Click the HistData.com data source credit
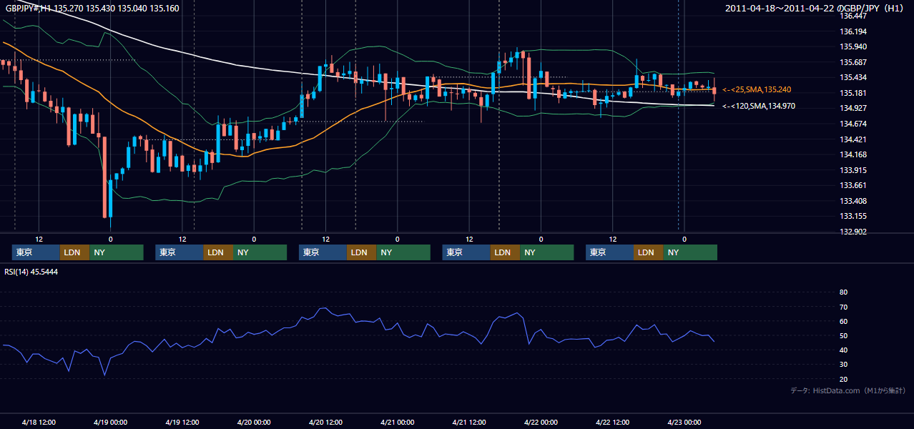914x429 pixels. click(x=848, y=390)
